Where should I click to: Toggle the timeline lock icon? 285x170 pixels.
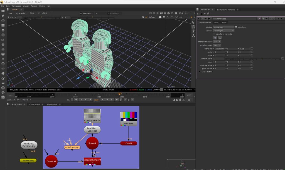pyautogui.click(x=180, y=100)
